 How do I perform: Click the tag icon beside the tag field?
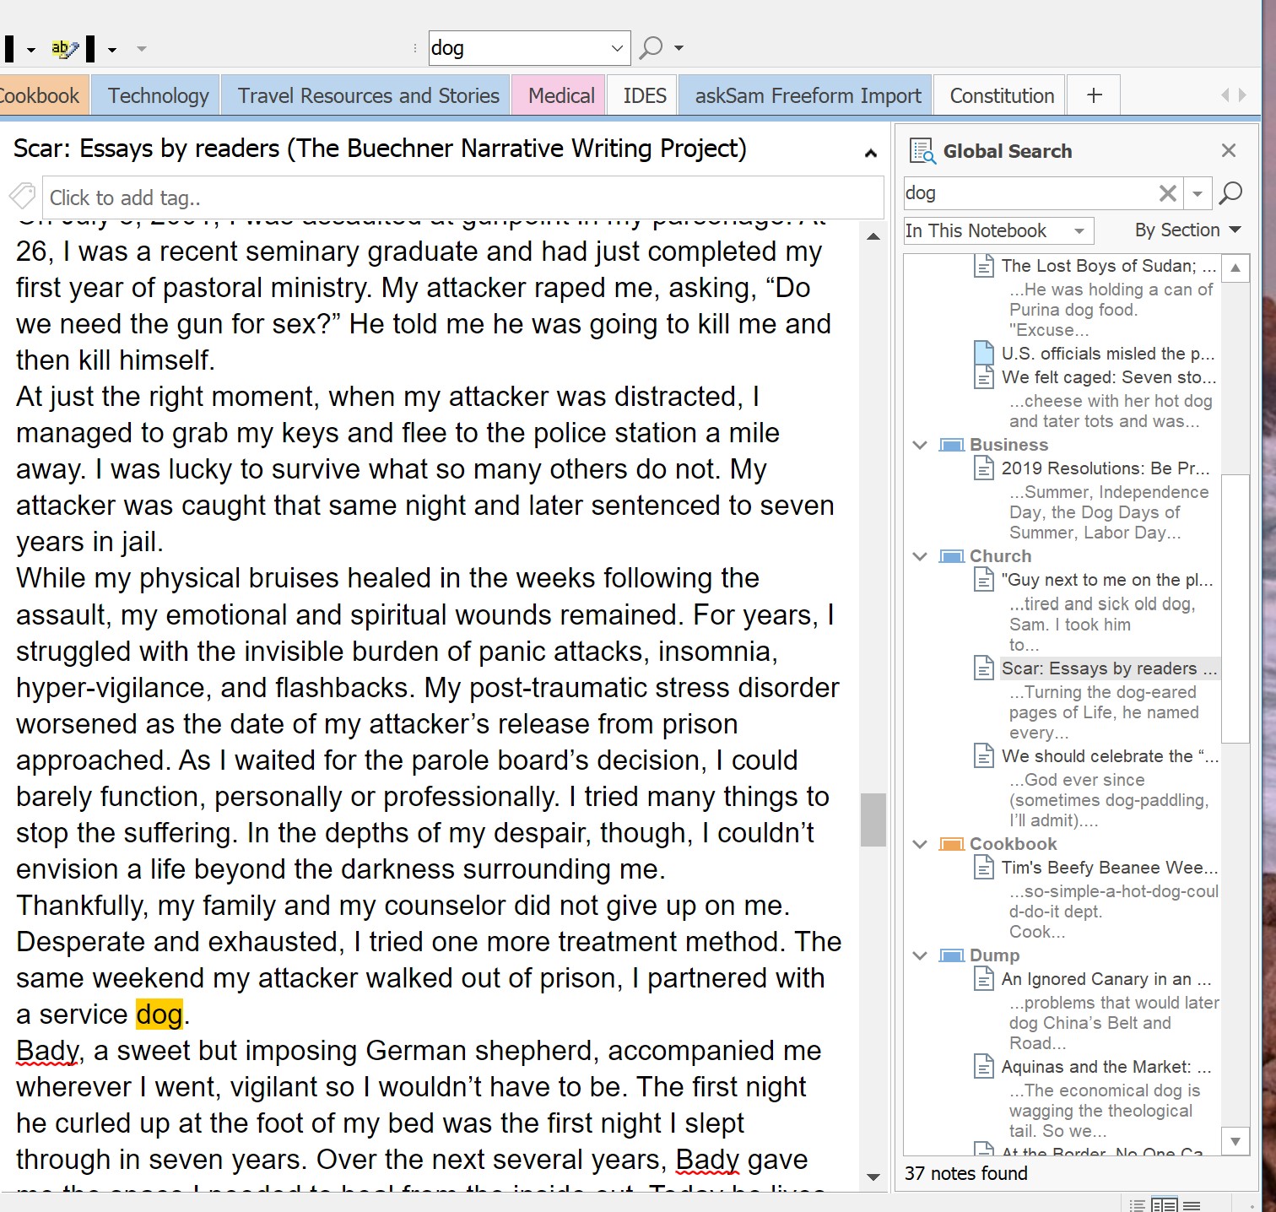22,197
